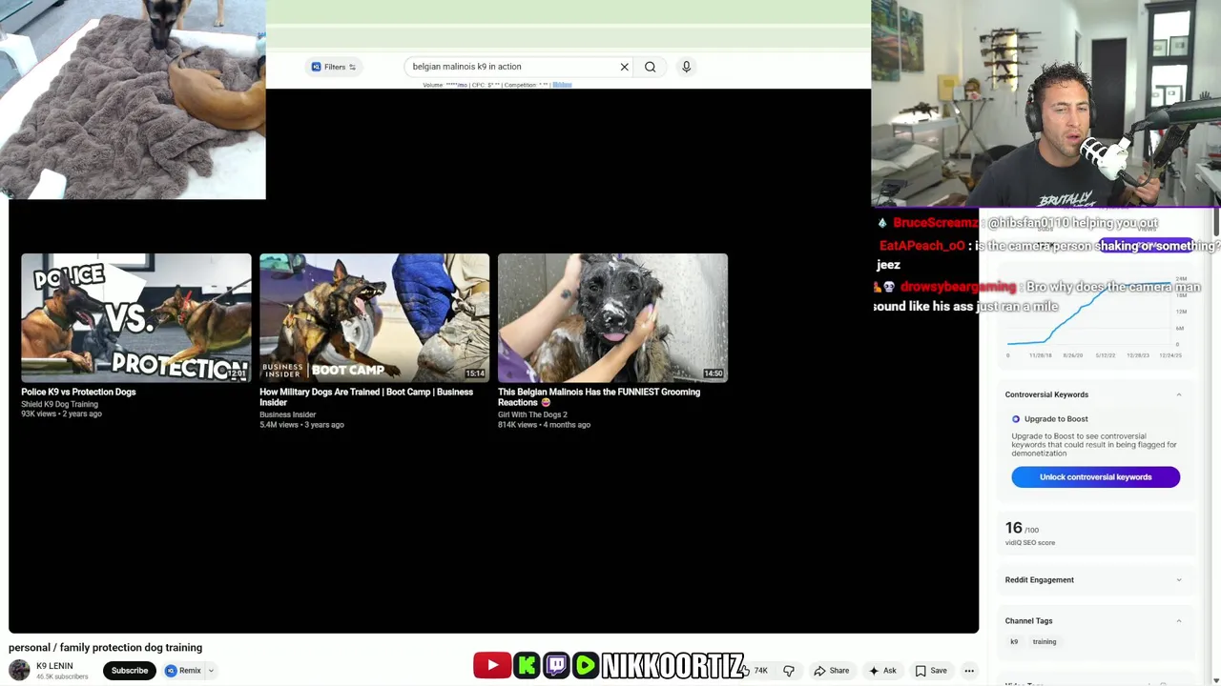
Task: Open Shield K9 Dog Training channel
Action: click(59, 404)
